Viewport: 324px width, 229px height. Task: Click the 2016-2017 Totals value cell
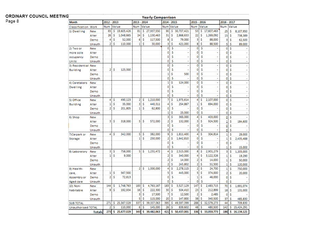[239, 212]
